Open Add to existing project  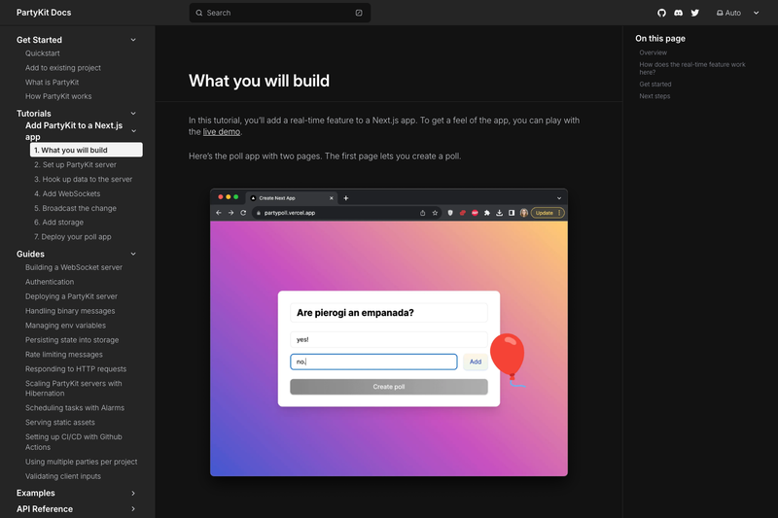[x=63, y=68]
